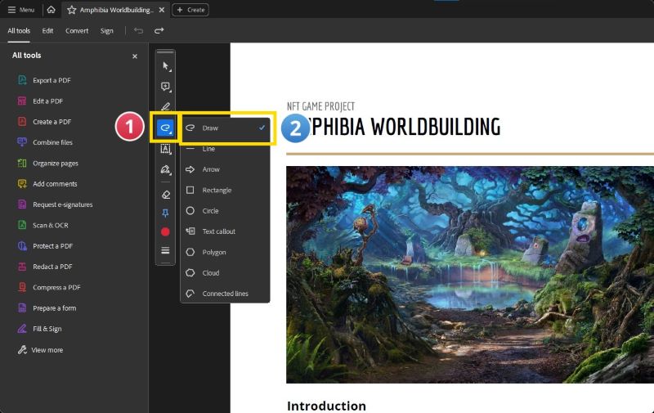654x413 pixels.
Task: Go to the Home icon
Action: click(51, 10)
